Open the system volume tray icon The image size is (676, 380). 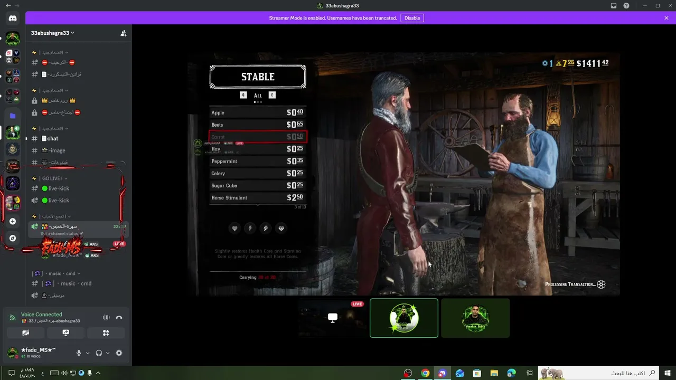pyautogui.click(x=64, y=373)
